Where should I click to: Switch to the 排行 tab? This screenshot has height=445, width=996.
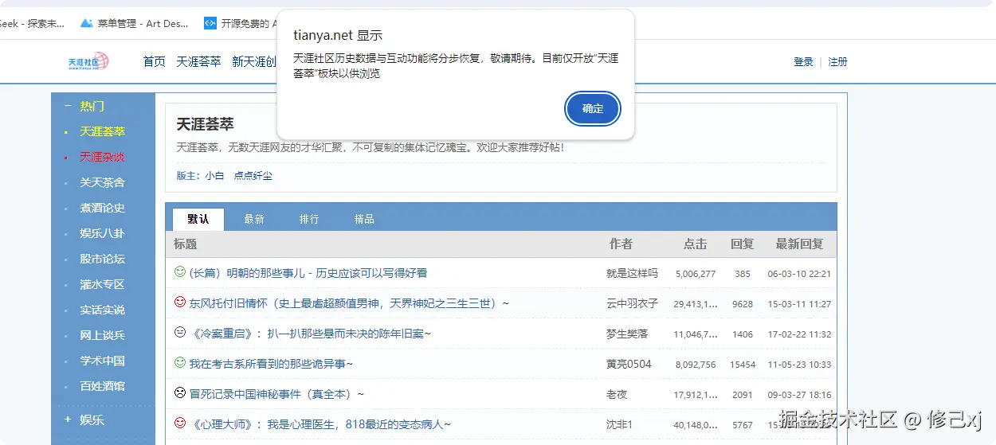309,219
